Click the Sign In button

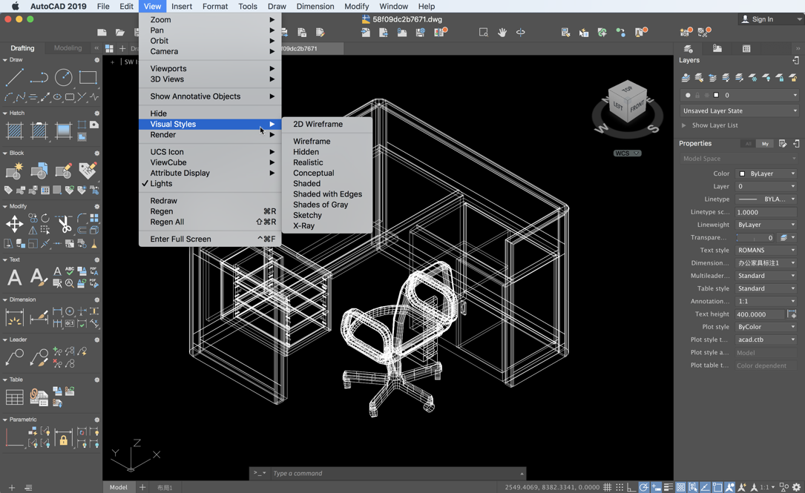click(x=764, y=19)
